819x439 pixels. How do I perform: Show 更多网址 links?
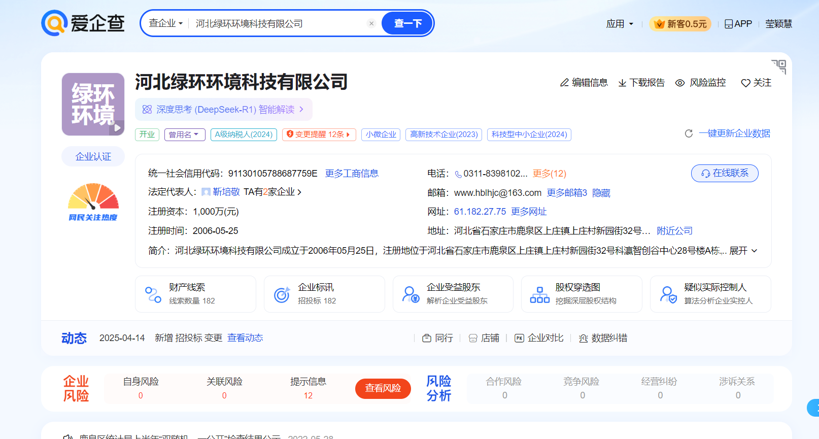(x=529, y=212)
